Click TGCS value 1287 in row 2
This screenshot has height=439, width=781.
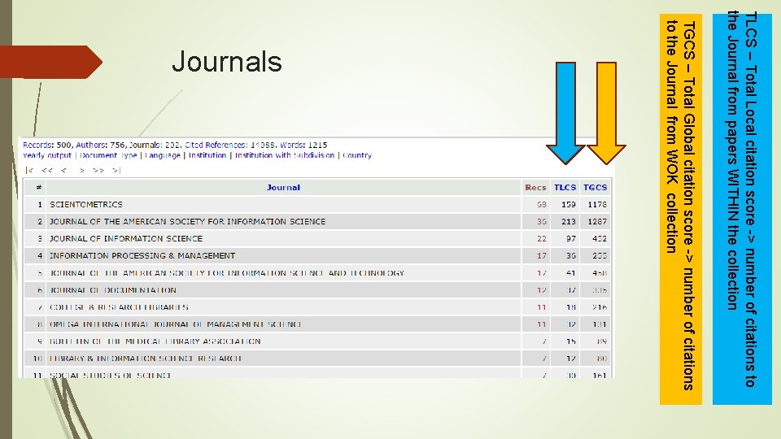coord(597,221)
